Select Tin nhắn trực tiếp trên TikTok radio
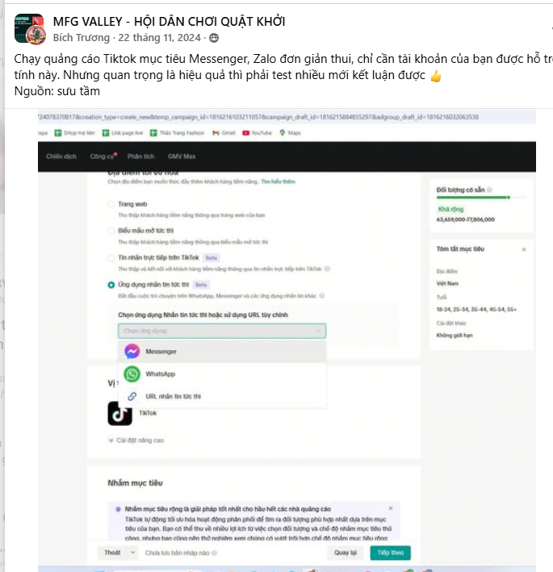This screenshot has width=553, height=572. 111,258
